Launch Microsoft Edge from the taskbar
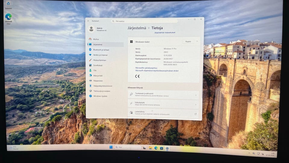Screen dimensions: 289x163 (156, 148)
